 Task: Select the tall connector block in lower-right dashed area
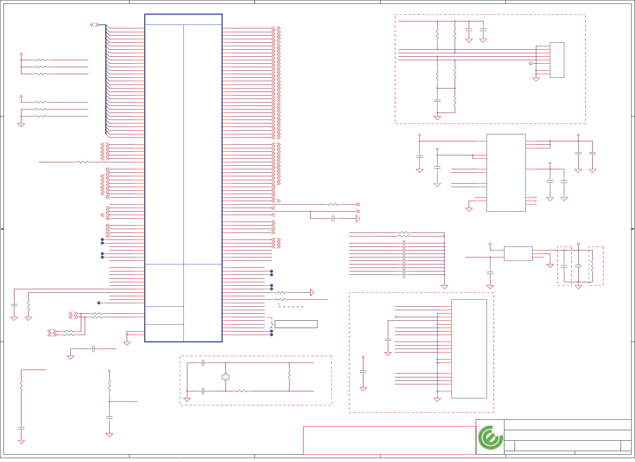[x=469, y=349]
